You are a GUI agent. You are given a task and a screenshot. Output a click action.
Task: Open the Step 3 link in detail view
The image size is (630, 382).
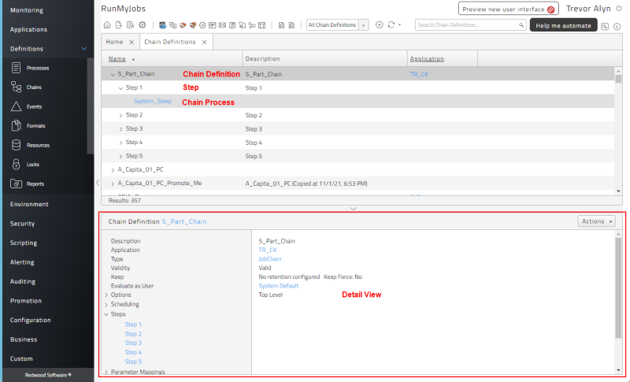point(133,343)
